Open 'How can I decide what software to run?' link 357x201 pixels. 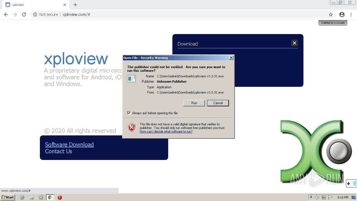pyautogui.click(x=166, y=131)
